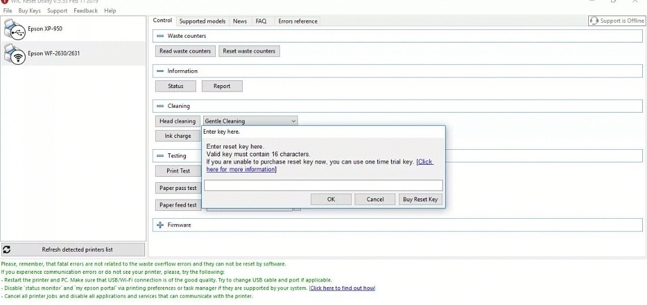Click the Support is Offline headset icon
This screenshot has height=305, width=647.
pyautogui.click(x=594, y=21)
